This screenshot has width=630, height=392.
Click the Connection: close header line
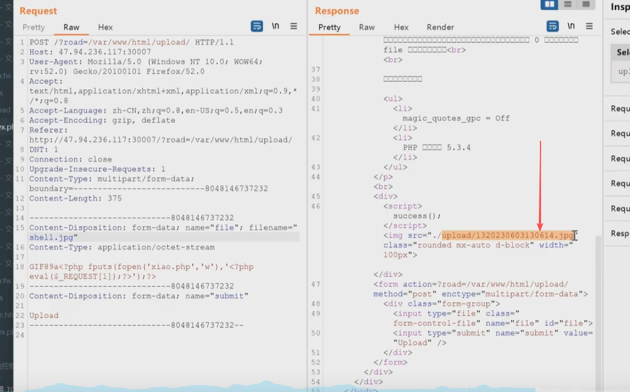point(71,159)
